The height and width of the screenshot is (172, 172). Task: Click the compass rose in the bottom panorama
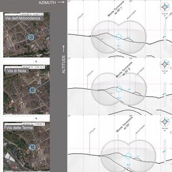[165, 121]
